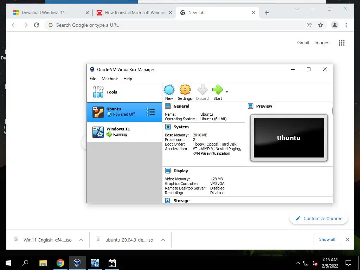Click the New virtual machine icon
360x270 pixels.
169,90
